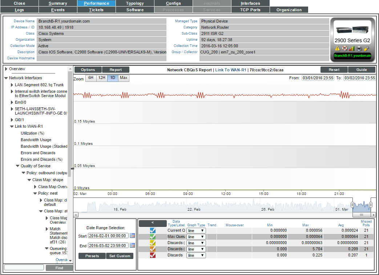Viewport: 379px width, 275px height.
Task: Click the Find button
Action: point(59,268)
